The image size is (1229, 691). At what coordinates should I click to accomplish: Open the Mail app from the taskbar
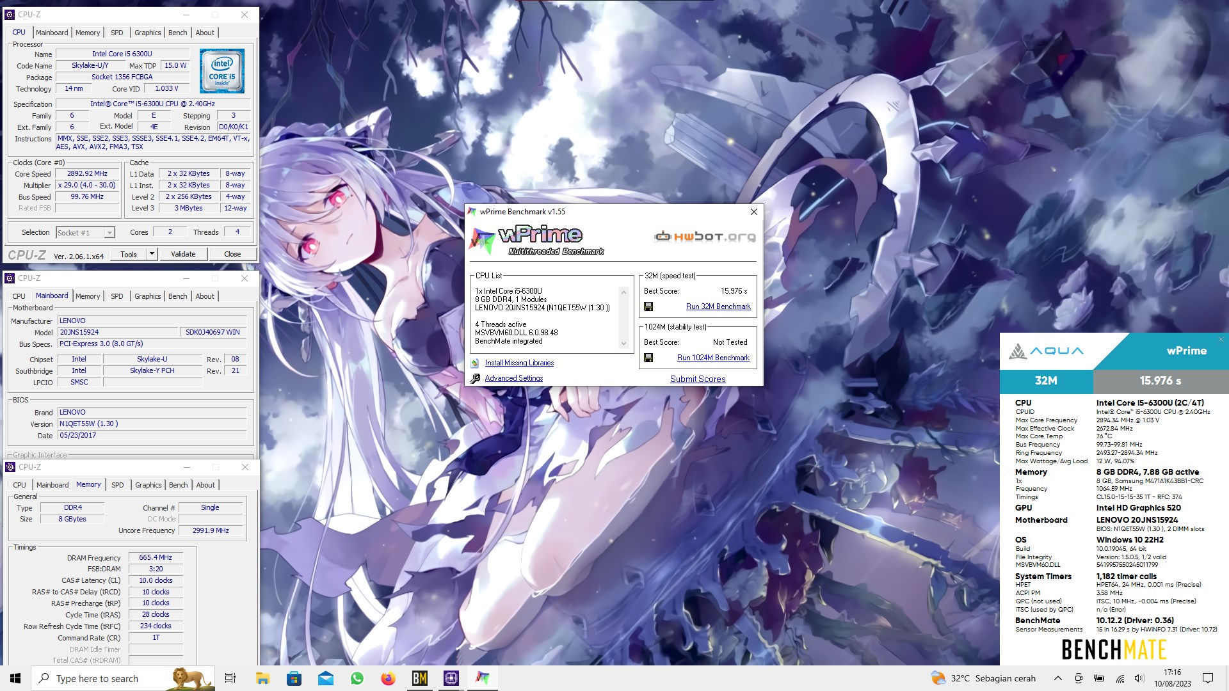pyautogui.click(x=325, y=678)
